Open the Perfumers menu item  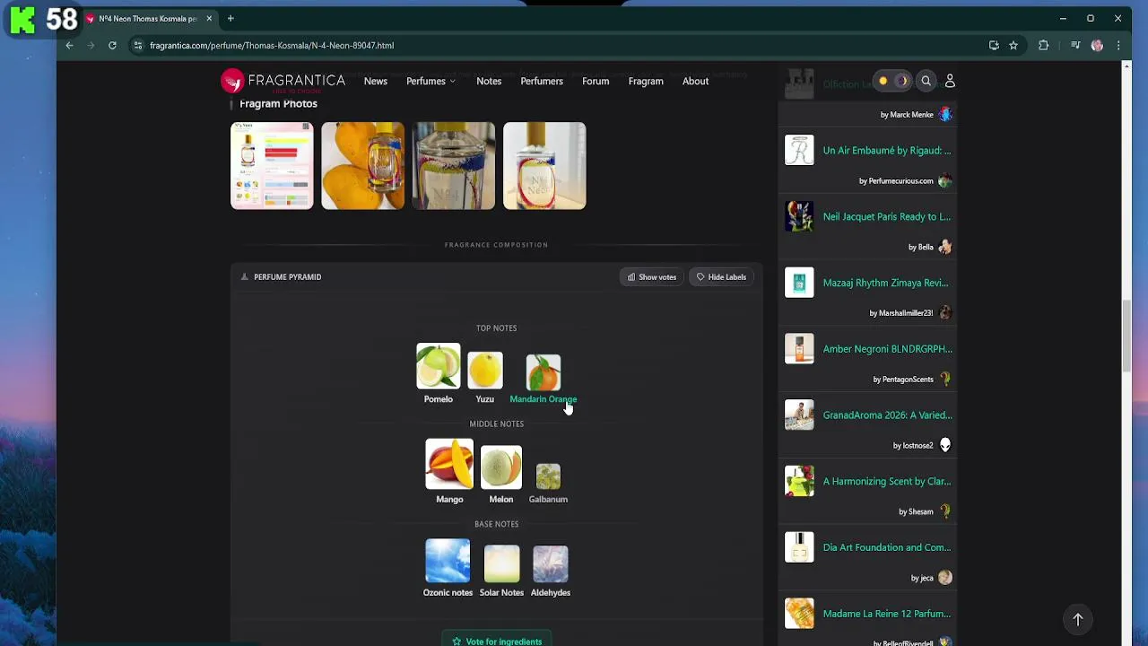point(542,81)
